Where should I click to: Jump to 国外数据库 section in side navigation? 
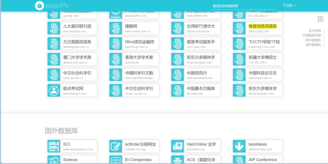[x=313, y=45]
